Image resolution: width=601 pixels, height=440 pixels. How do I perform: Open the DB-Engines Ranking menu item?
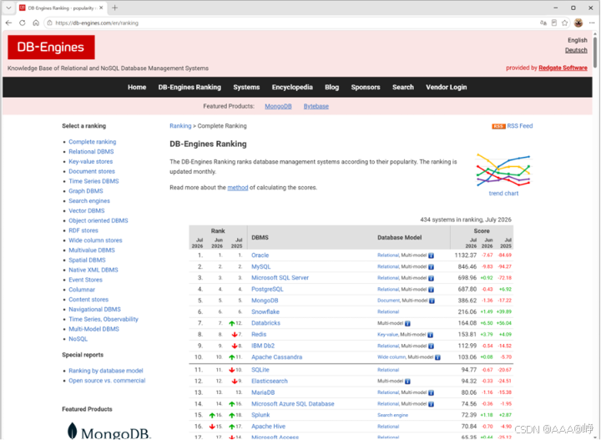click(x=189, y=87)
